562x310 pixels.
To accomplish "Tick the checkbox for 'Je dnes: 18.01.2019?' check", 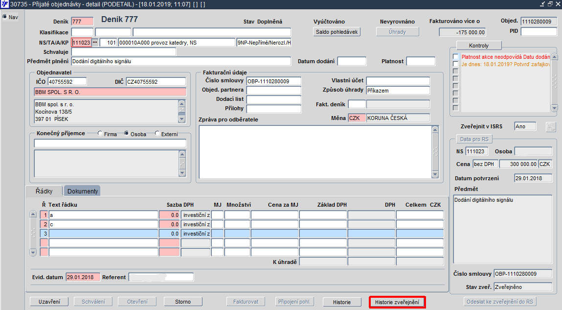I will pos(455,64).
